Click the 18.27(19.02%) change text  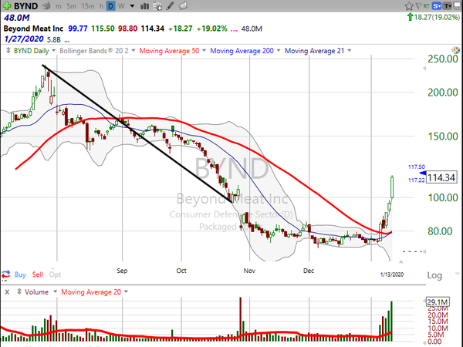pyautogui.click(x=437, y=17)
